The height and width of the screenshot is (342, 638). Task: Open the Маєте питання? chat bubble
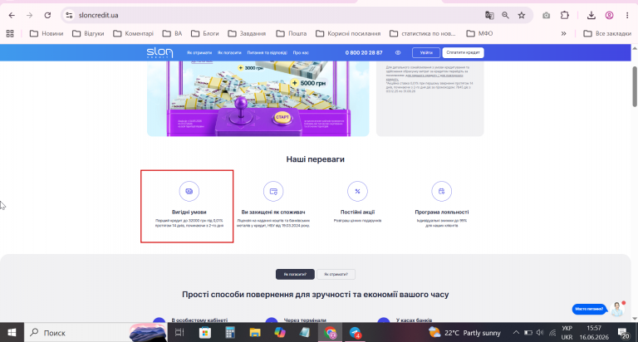[x=589, y=309]
